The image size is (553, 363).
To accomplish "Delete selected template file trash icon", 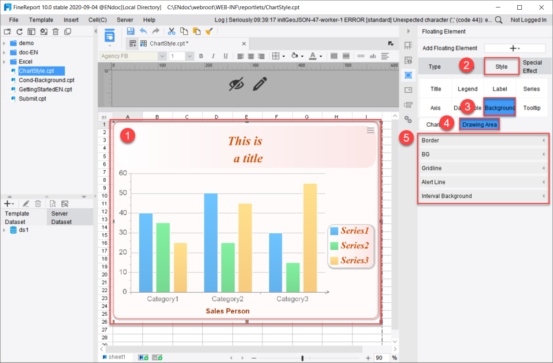I will (56, 32).
